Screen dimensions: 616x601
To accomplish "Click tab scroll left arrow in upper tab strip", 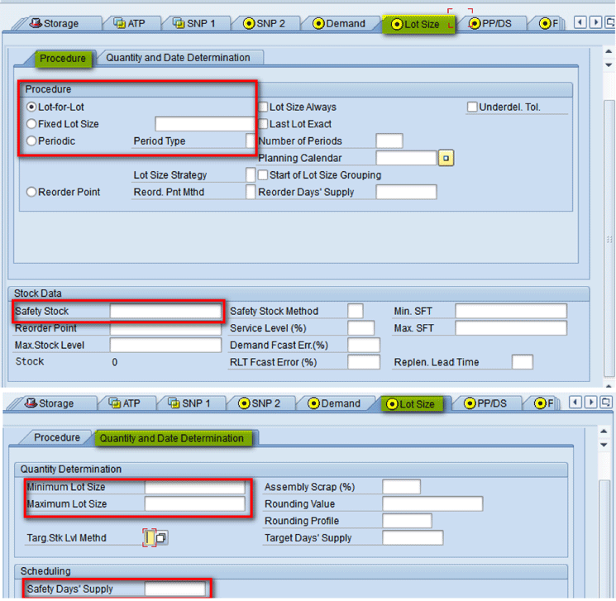I will click(x=580, y=22).
